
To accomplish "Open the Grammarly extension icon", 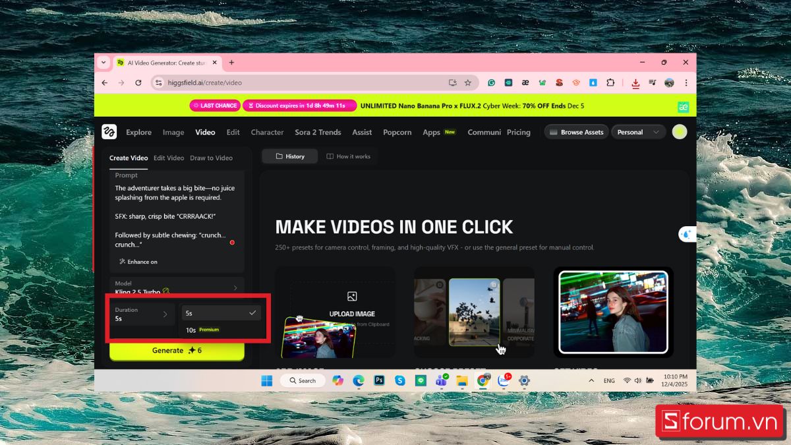I will pyautogui.click(x=492, y=82).
